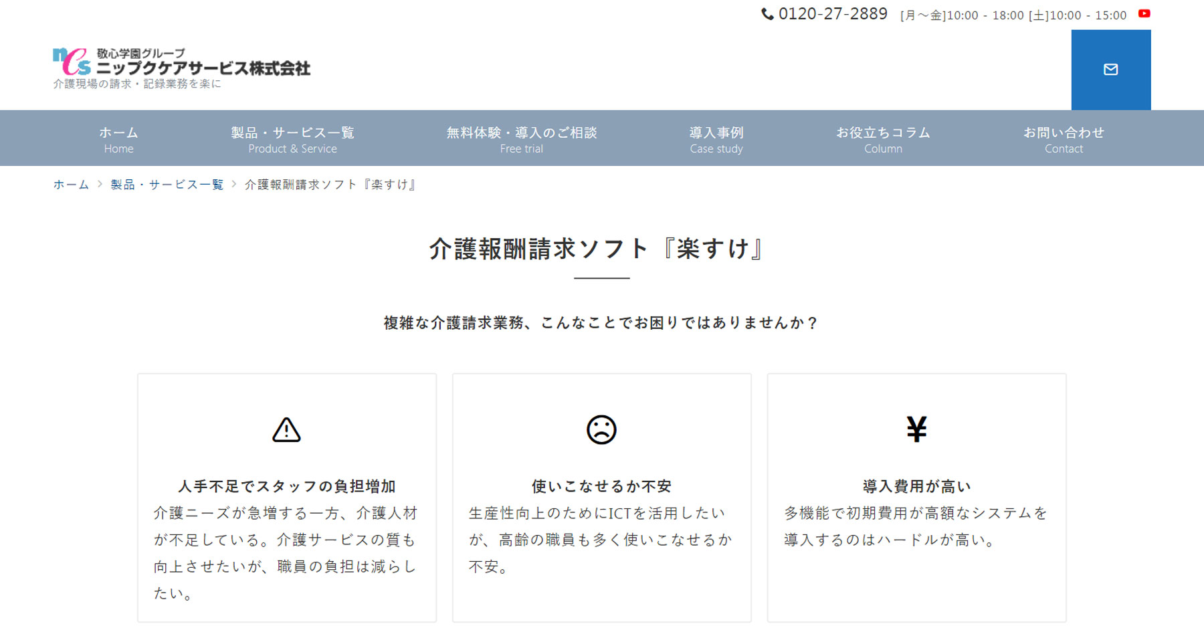
Task: Open the ホーム Home menu item
Action: pyautogui.click(x=118, y=139)
